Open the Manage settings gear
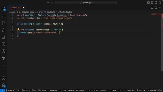The height and width of the screenshot is (92, 163). 3,85
